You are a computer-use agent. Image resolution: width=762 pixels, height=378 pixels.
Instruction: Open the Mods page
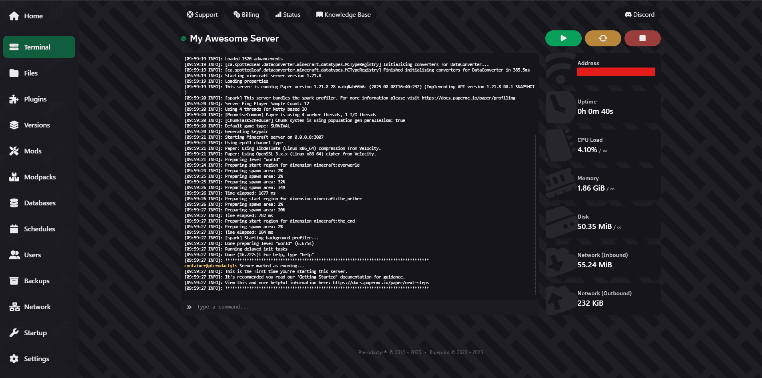[33, 151]
